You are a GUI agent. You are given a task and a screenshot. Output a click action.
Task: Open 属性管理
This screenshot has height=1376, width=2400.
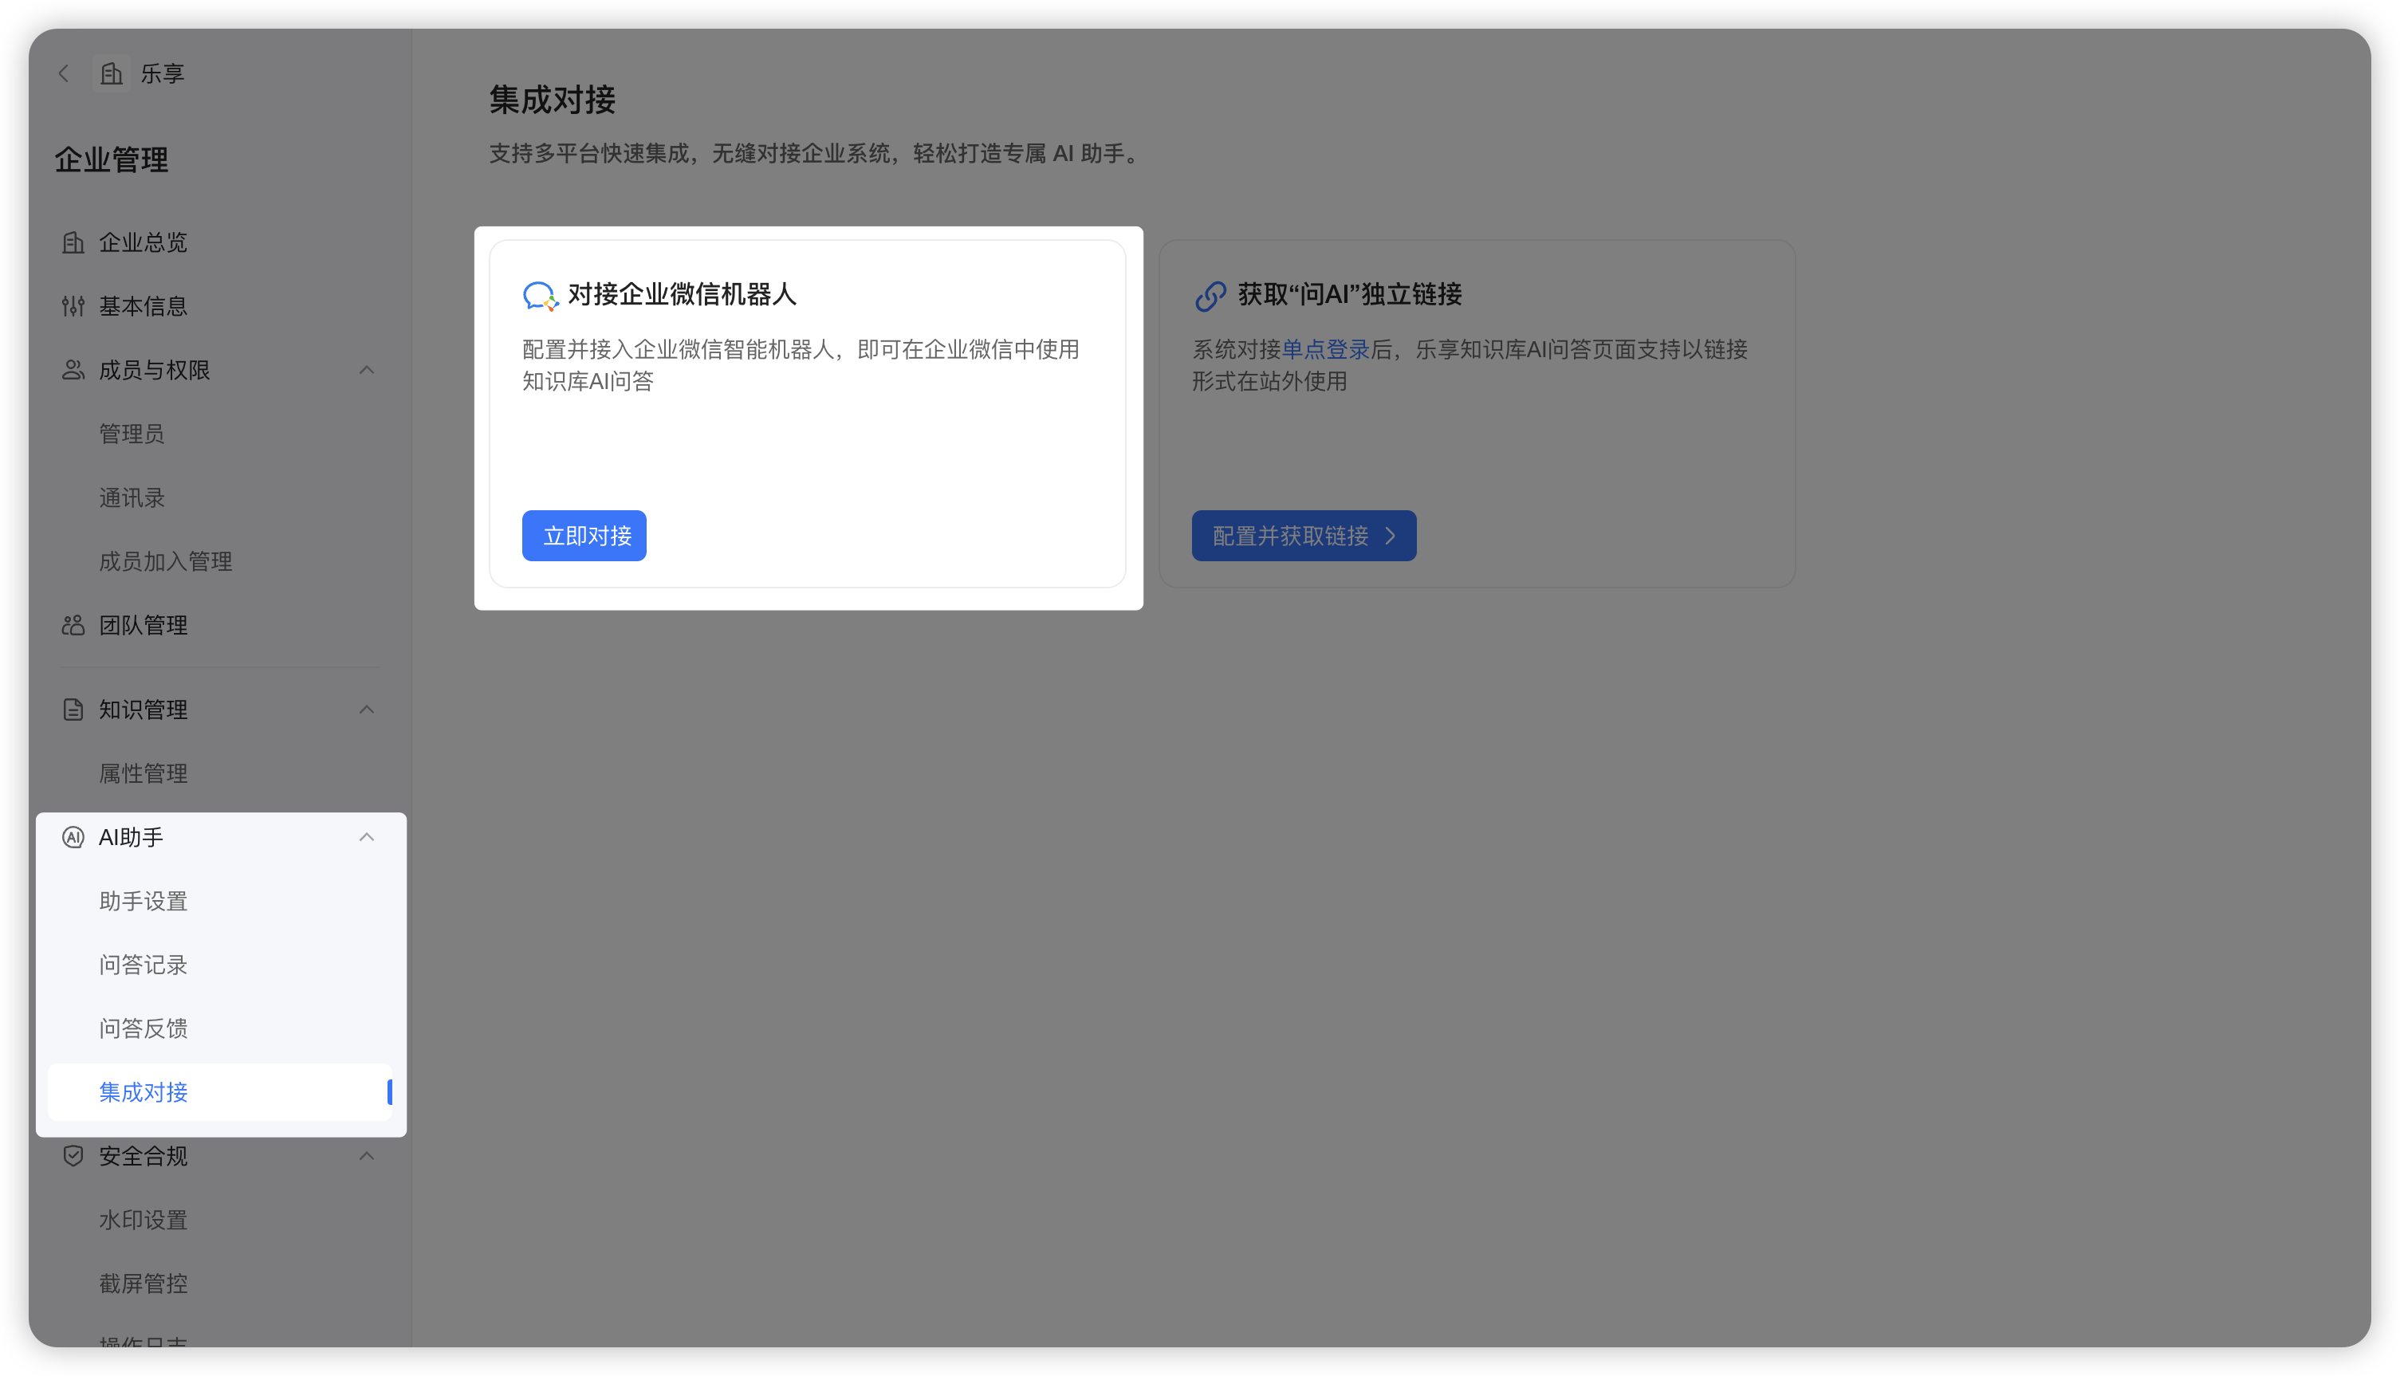(219, 774)
